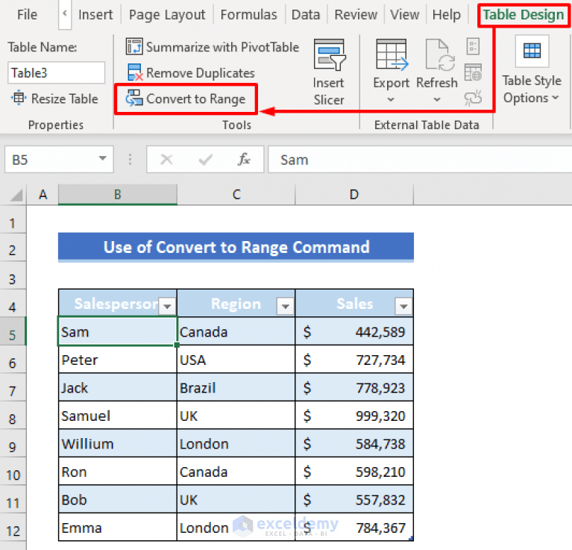The image size is (572, 550).
Task: Click the Refresh icon
Action: coord(440,54)
